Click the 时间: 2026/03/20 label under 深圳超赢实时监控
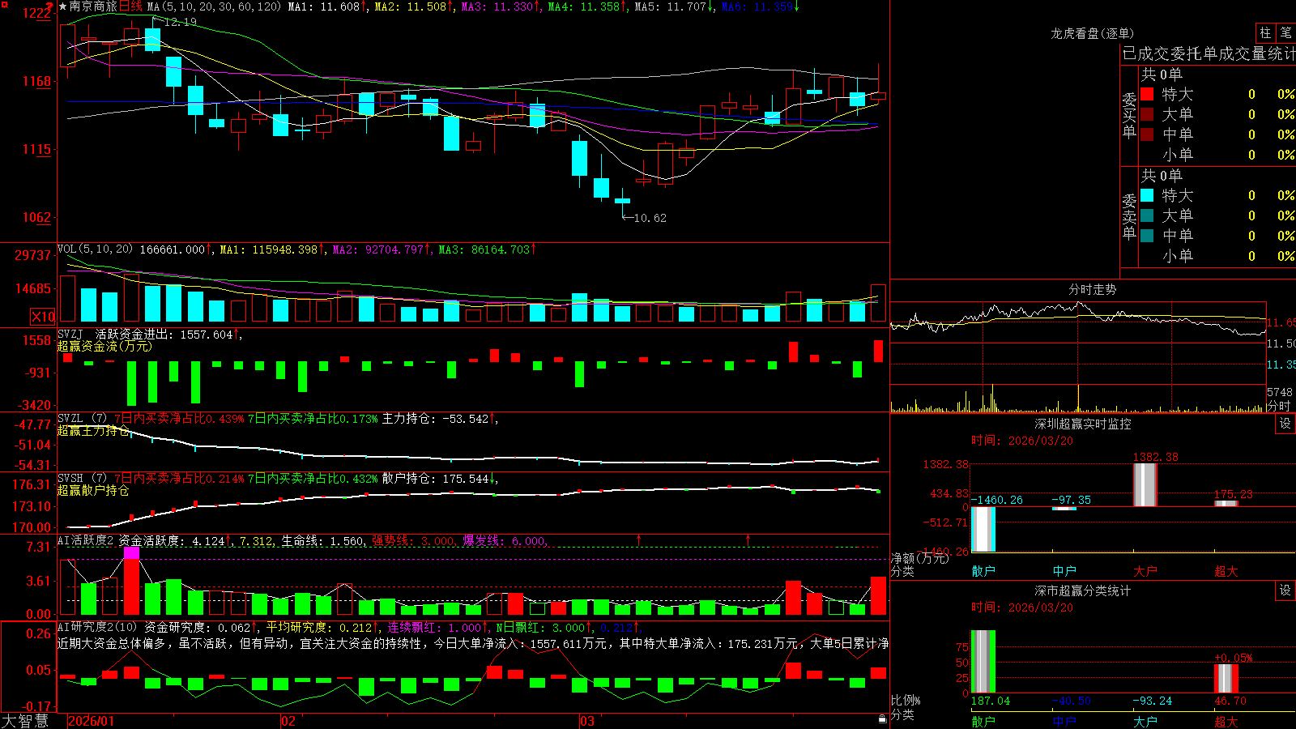This screenshot has height=729, width=1296. click(x=1021, y=441)
